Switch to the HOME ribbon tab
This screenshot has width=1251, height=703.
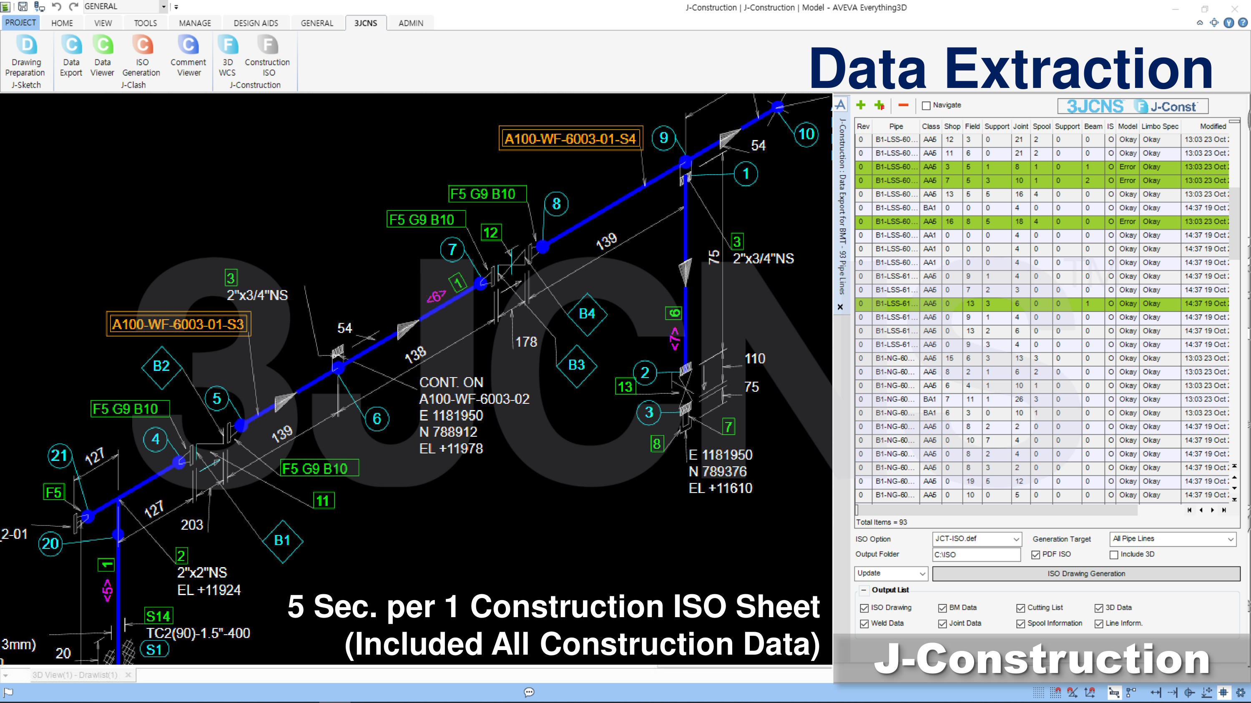point(62,23)
